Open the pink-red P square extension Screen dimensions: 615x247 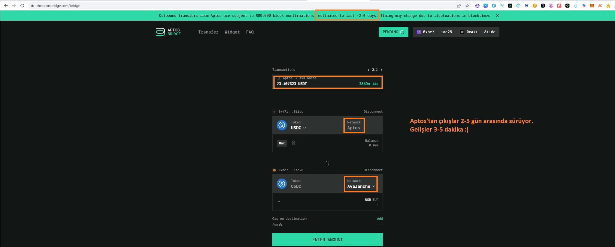pos(559,6)
